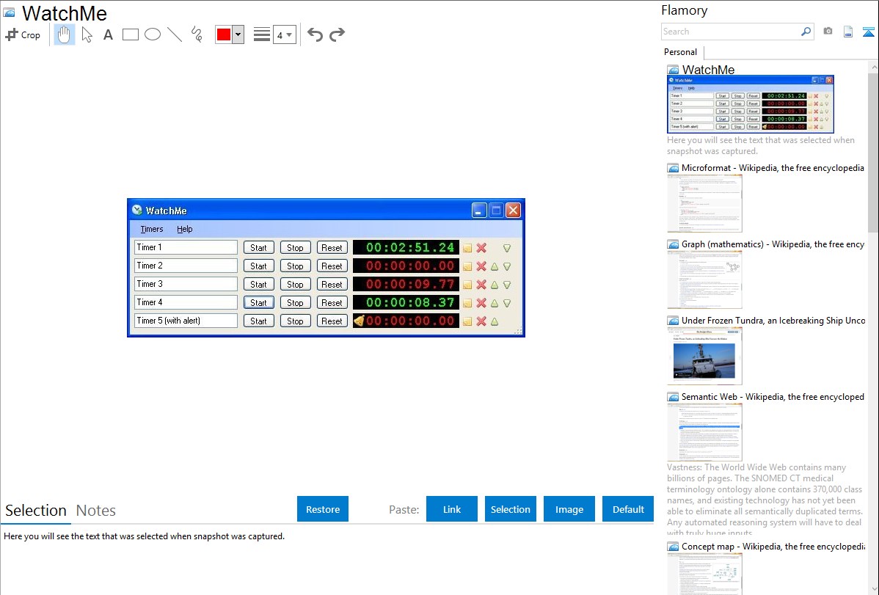Select the hand pan tool
Screen dimensions: 879x595
pyautogui.click(x=64, y=34)
